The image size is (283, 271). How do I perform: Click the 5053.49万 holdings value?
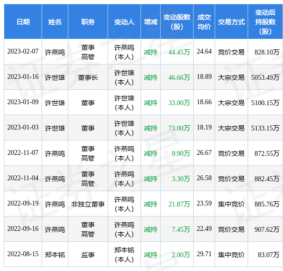(x=265, y=77)
